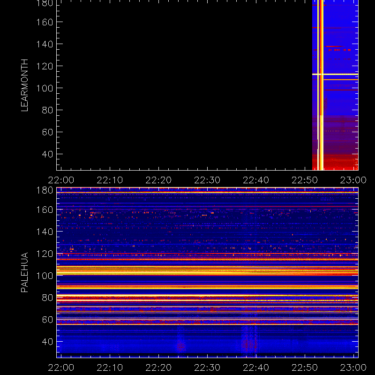Click the bright vertical burst in LEARMONTH spectrogram
The image size is (375, 375).
[x=321, y=85]
